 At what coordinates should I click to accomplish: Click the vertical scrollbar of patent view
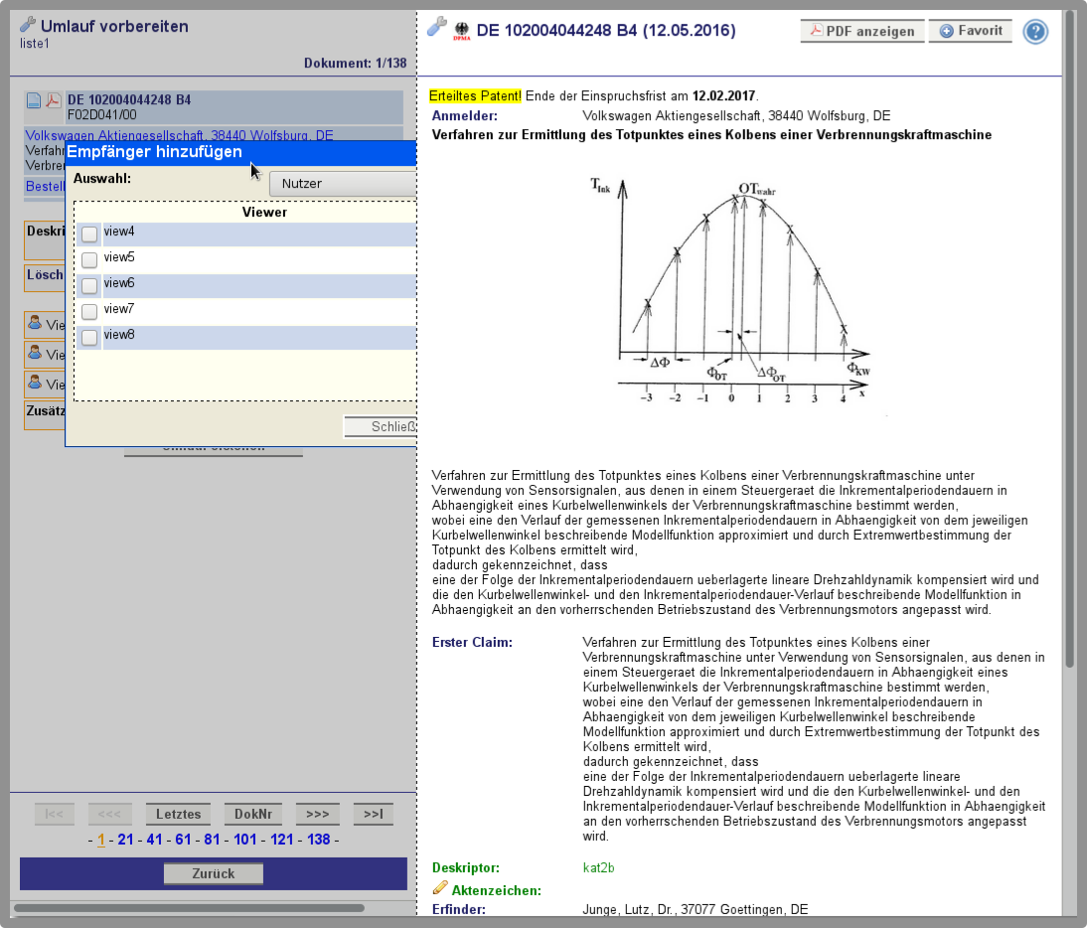1069,338
